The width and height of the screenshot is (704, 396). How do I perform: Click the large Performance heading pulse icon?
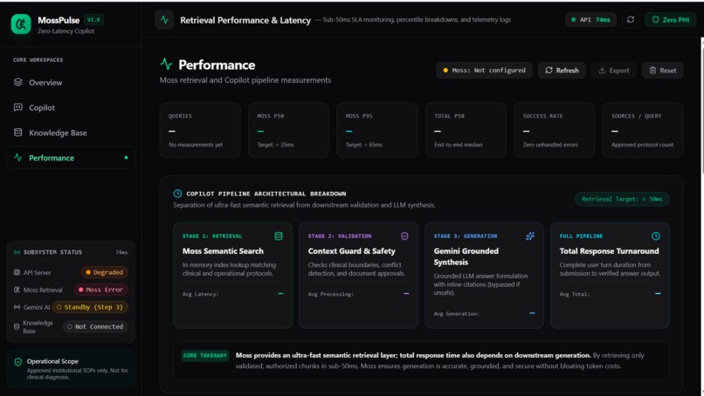(x=166, y=65)
